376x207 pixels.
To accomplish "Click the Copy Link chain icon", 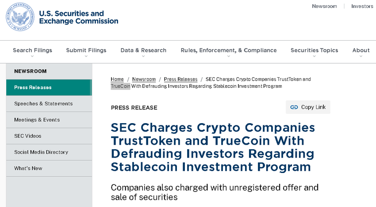I will coord(294,107).
